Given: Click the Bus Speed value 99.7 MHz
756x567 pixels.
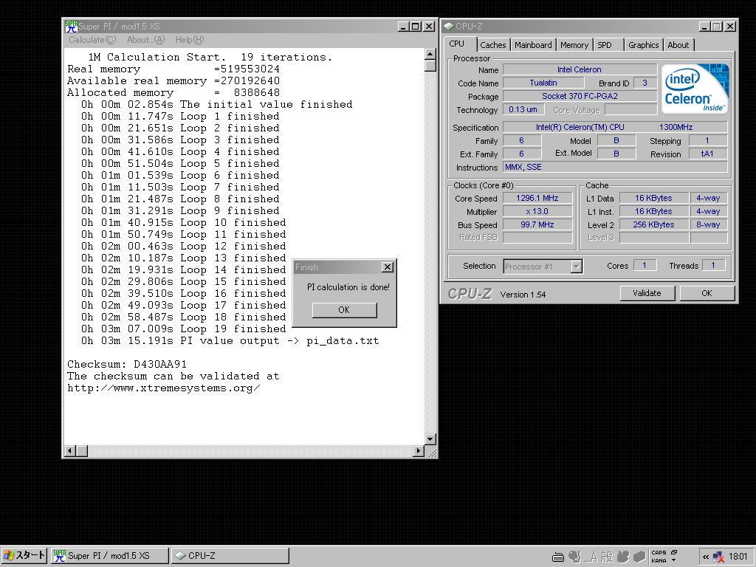Looking at the screenshot, I should [537, 224].
